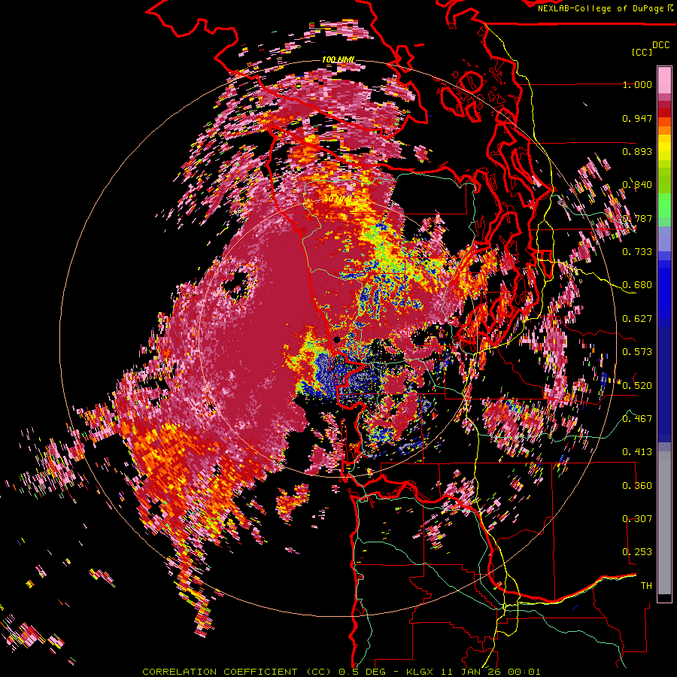Select the 0.467 legend value
The image size is (677, 677).
[x=637, y=419]
